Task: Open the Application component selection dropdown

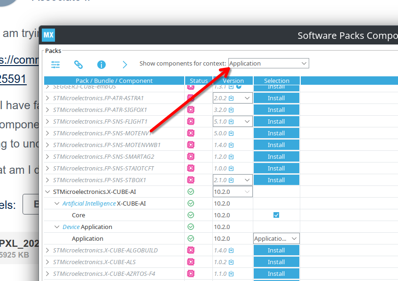Action: pos(276,238)
